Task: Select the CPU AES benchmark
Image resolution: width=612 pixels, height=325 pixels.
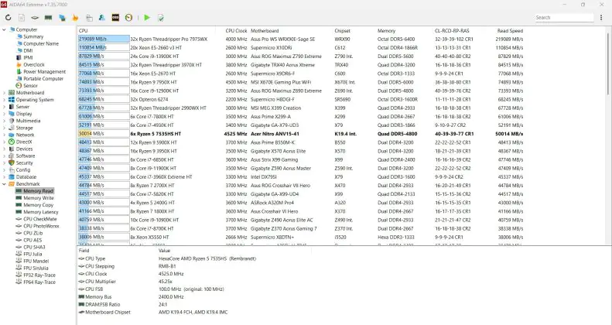Action: pos(32,241)
